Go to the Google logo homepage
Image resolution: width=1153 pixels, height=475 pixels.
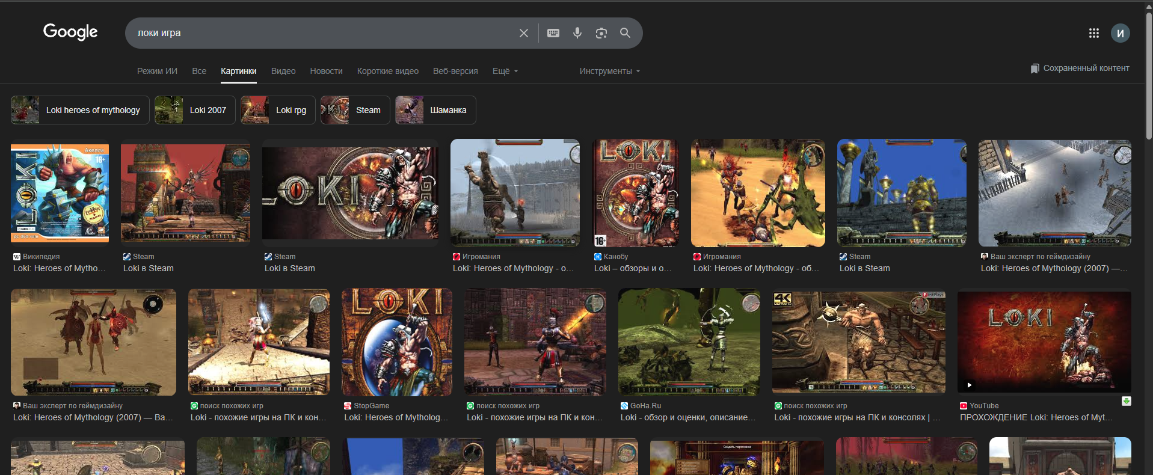pyautogui.click(x=70, y=32)
